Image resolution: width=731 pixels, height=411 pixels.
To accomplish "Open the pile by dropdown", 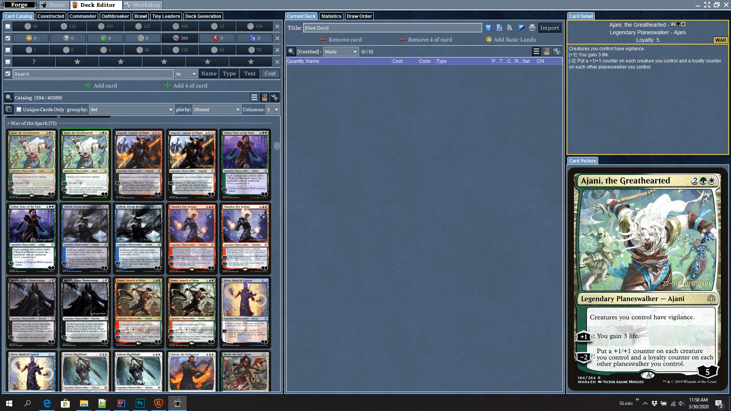I will coord(217,110).
